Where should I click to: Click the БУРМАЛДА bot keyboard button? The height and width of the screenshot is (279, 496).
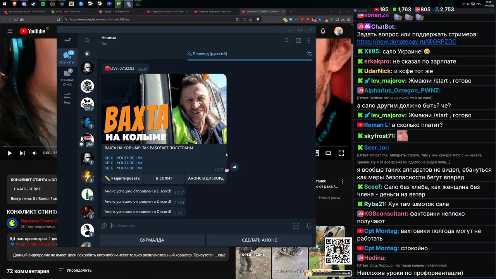pos(152,240)
